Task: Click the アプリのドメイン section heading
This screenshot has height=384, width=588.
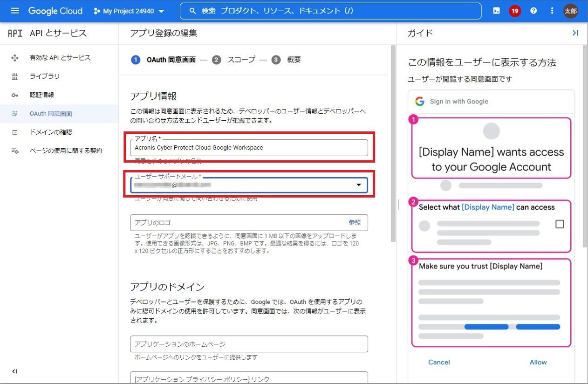Action: pos(167,286)
